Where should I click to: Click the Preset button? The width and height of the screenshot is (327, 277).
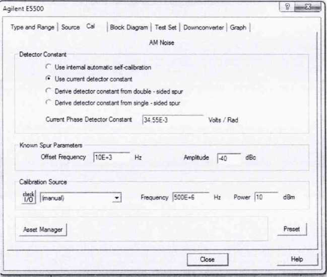point(292,229)
